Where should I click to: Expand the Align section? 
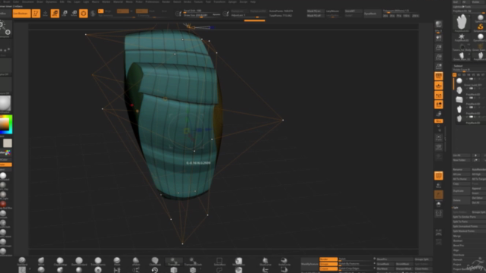[x=456, y=250]
